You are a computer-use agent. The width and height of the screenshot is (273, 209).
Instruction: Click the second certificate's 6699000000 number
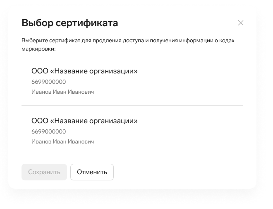[48, 131]
